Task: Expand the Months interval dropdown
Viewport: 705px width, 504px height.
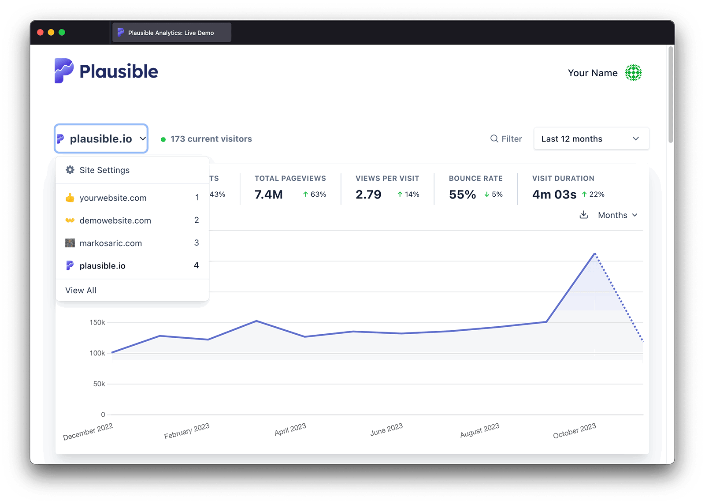Action: [617, 215]
